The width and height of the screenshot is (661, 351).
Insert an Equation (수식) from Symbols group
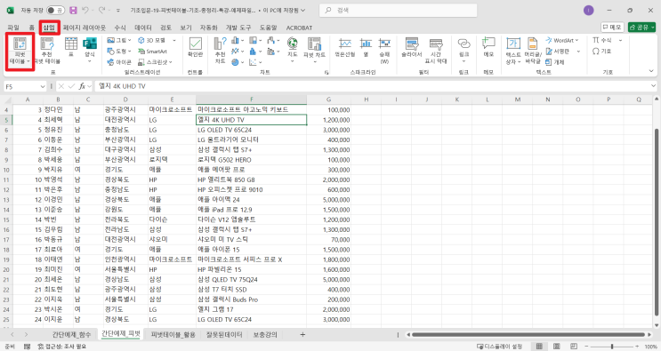click(x=602, y=40)
